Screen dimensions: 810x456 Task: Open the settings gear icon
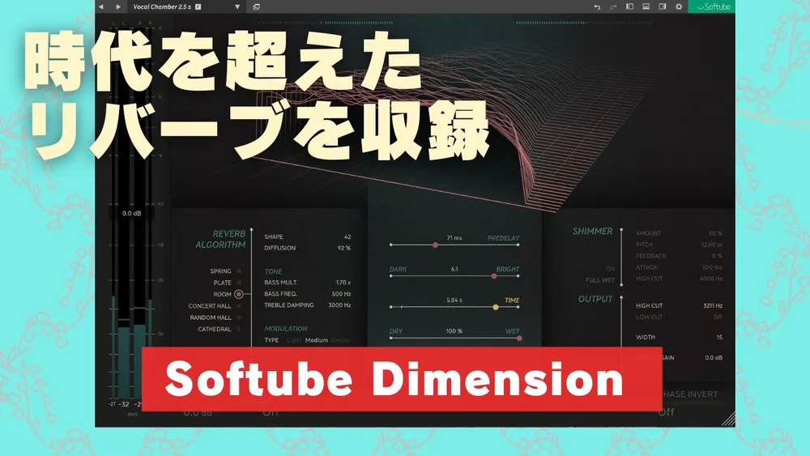point(679,6)
